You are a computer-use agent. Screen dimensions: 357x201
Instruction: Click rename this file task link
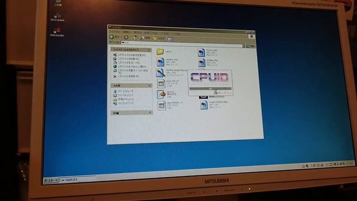[129, 55]
